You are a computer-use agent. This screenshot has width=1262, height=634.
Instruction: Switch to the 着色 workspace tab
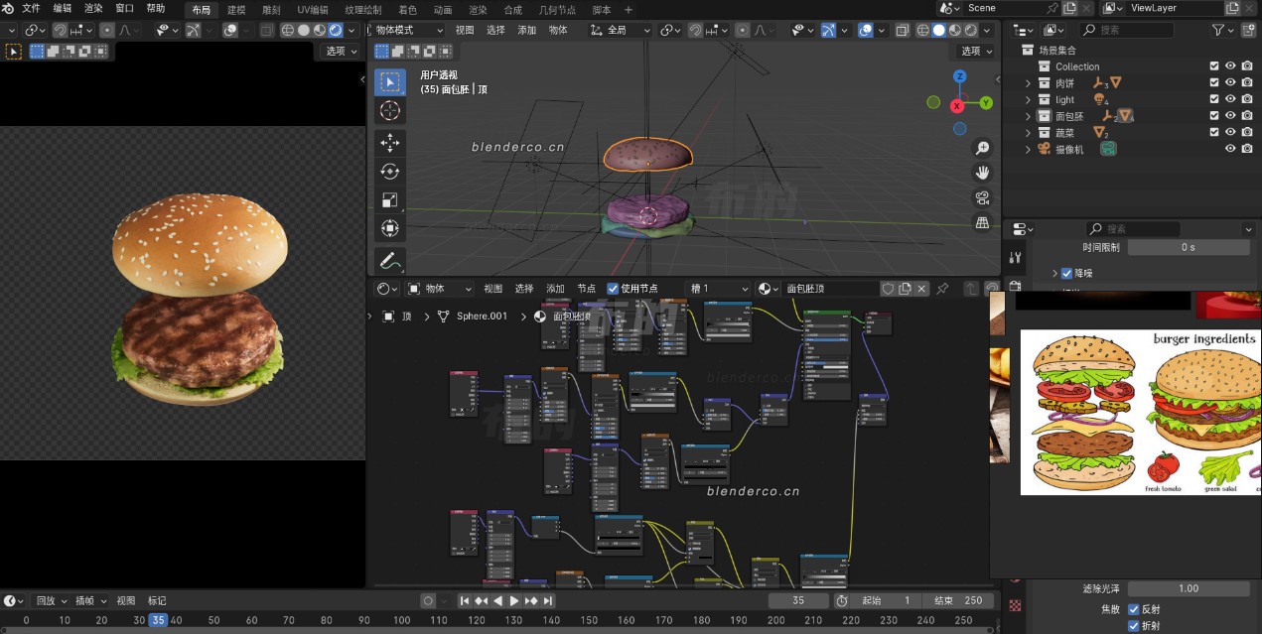[x=407, y=9]
